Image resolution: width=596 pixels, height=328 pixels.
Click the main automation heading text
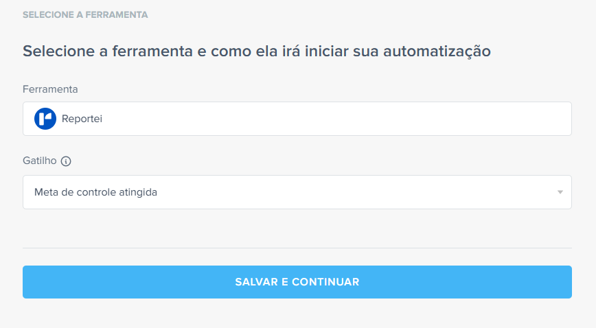256,51
